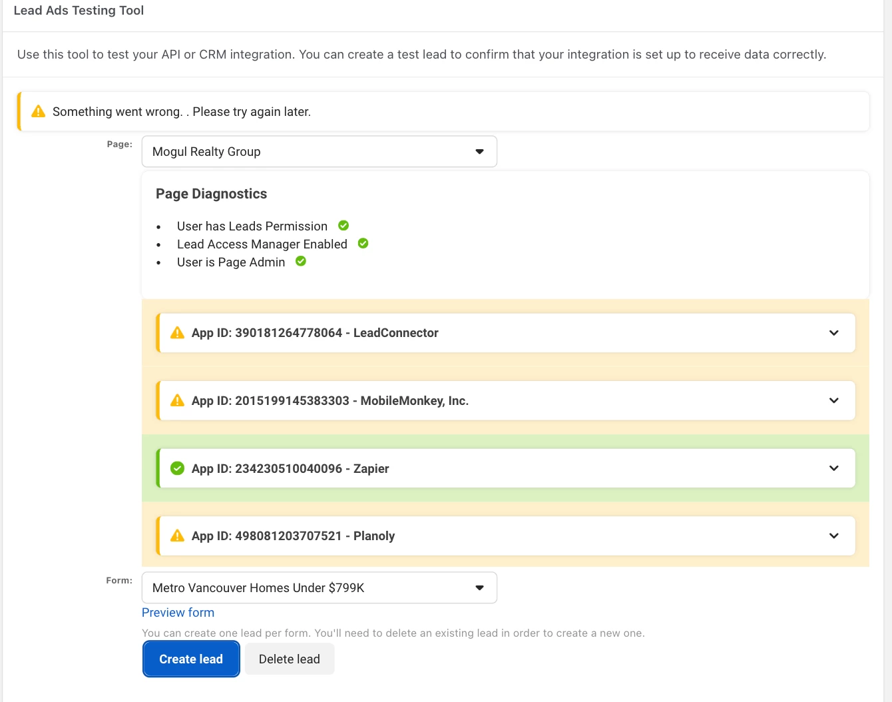Open the Form dropdown for Metro Vancouver Homes
The width and height of the screenshot is (892, 702).
[x=320, y=587]
